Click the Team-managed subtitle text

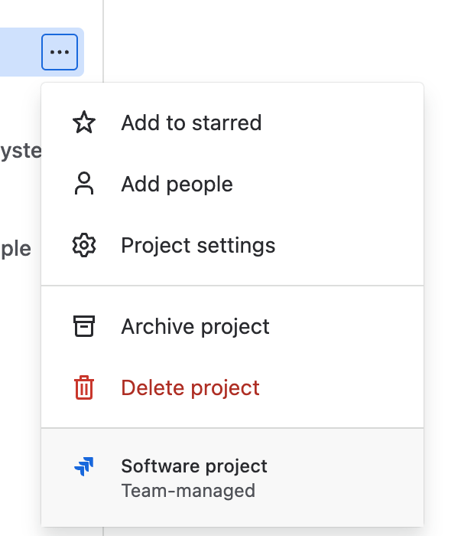click(188, 491)
